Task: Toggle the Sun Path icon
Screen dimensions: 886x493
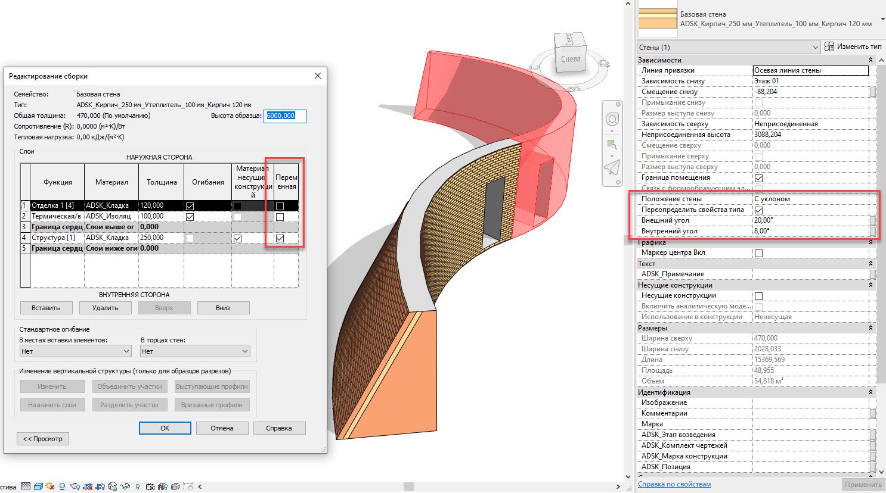Action: (50, 486)
